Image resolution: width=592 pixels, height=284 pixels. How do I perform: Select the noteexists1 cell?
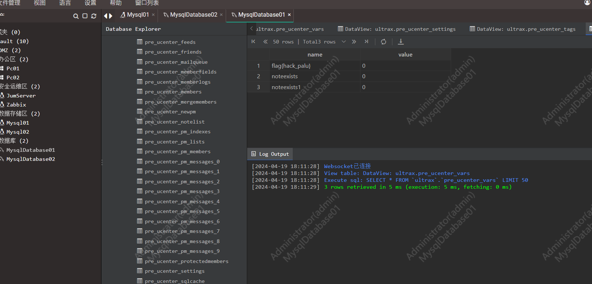click(x=315, y=87)
